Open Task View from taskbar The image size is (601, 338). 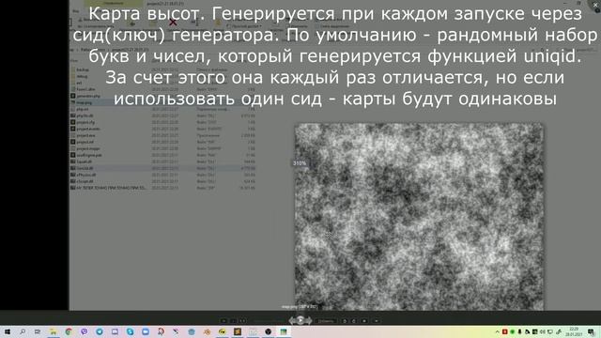point(38,331)
